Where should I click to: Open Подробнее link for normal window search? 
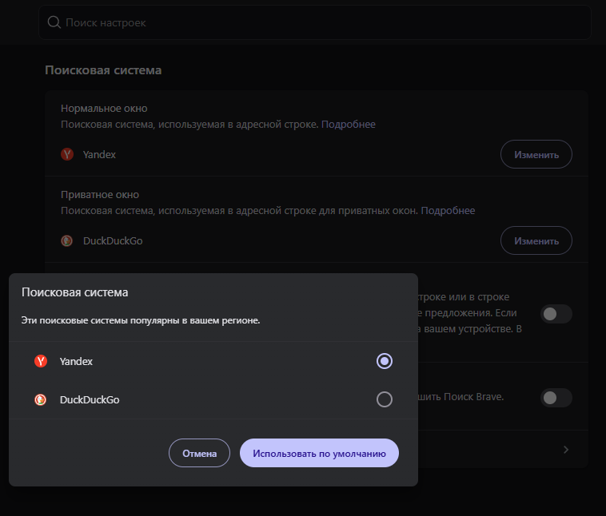pos(349,125)
